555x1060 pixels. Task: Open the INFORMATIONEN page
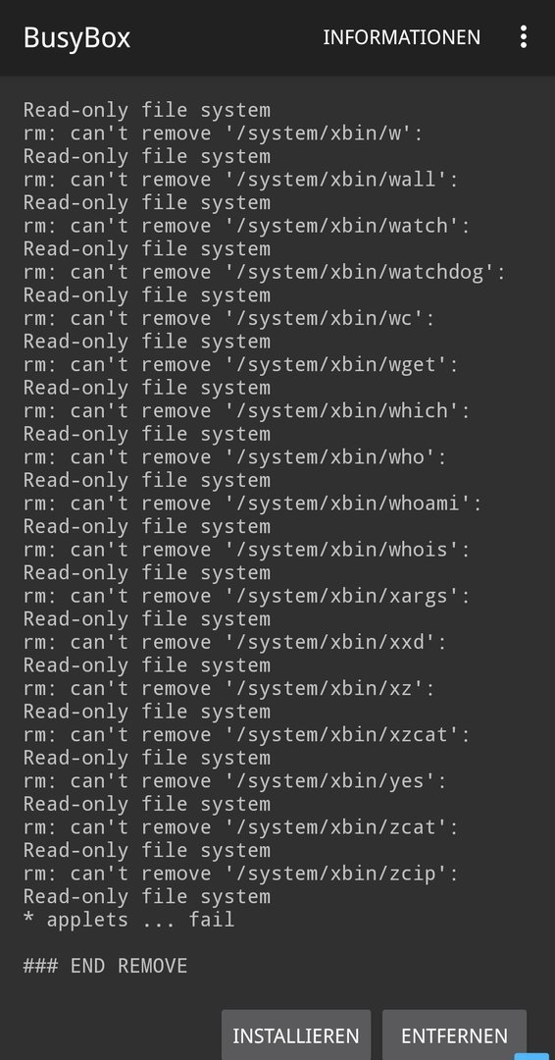[402, 37]
